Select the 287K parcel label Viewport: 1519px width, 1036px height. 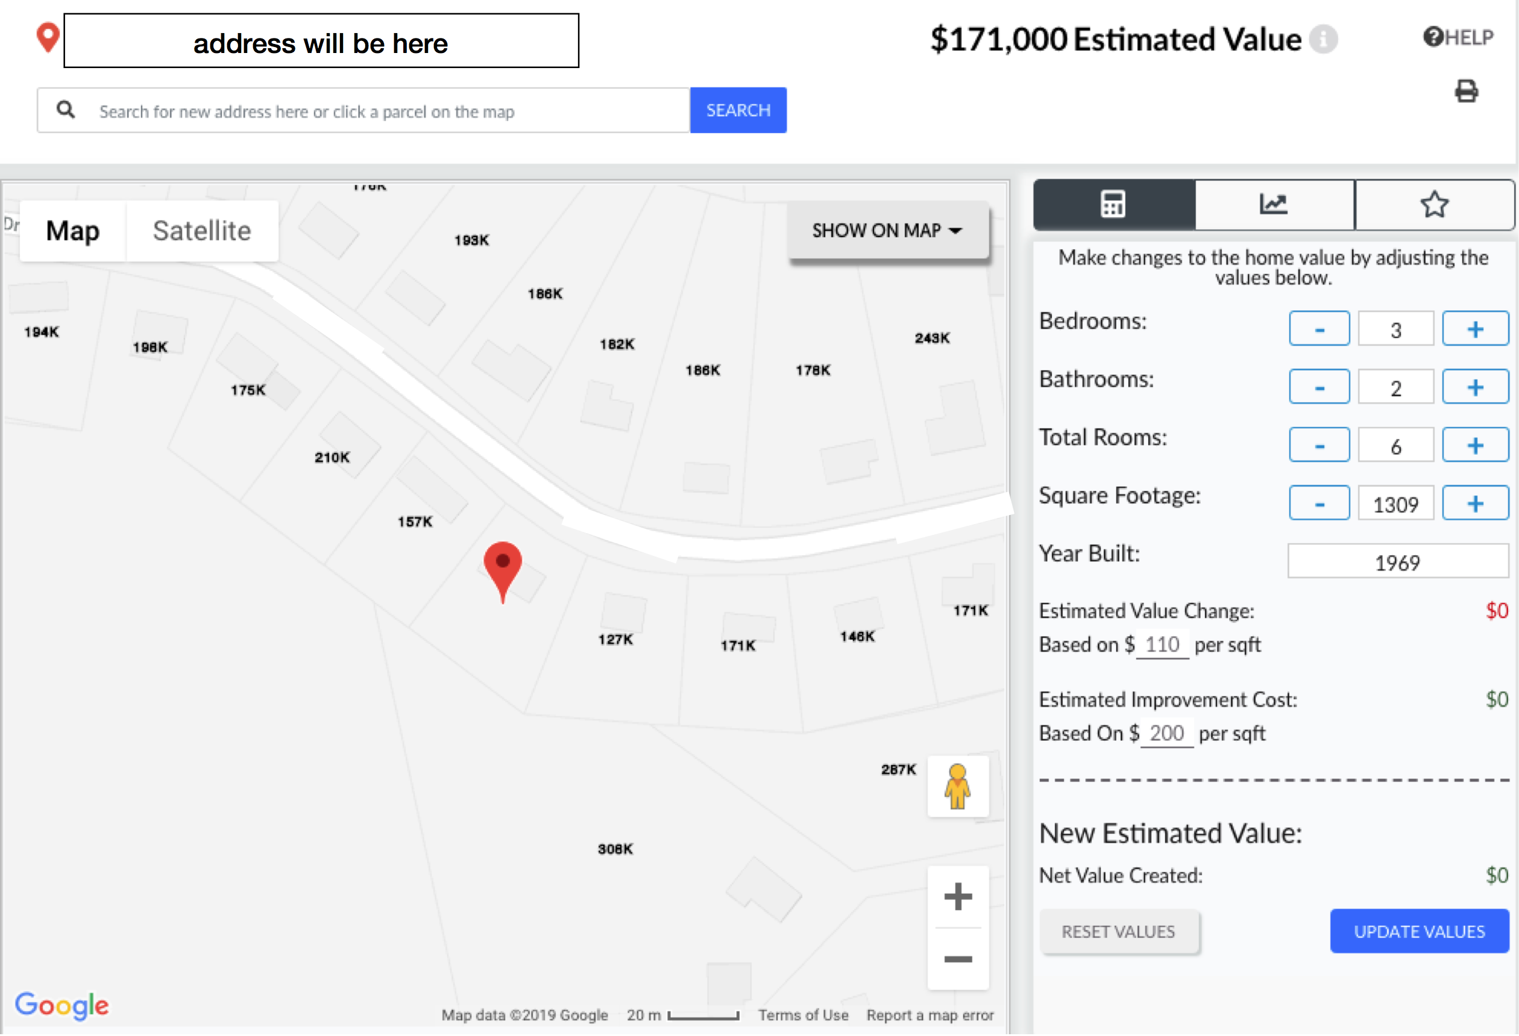(x=899, y=770)
